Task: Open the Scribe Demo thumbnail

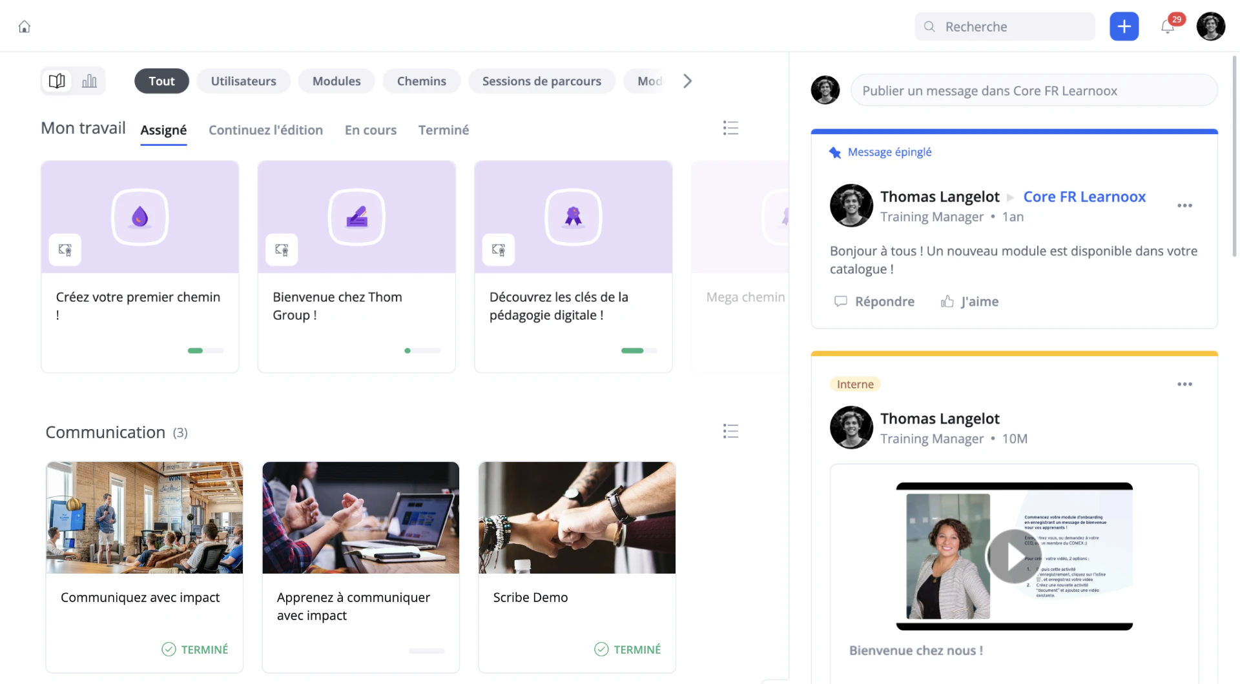Action: (577, 518)
